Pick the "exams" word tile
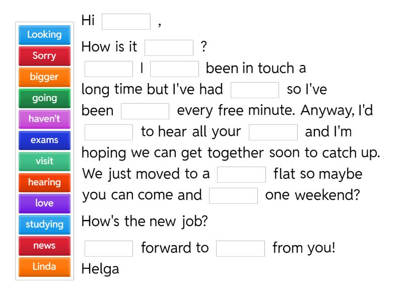Image resolution: width=403 pixels, height=302 pixels. click(x=44, y=140)
